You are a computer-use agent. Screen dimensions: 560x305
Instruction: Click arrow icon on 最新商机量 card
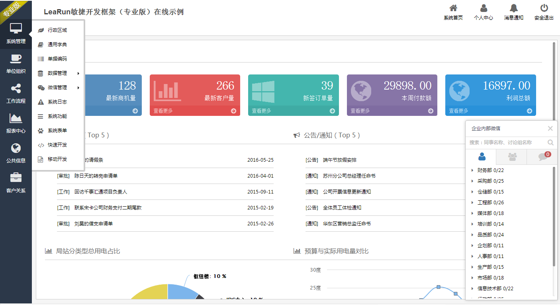point(135,111)
